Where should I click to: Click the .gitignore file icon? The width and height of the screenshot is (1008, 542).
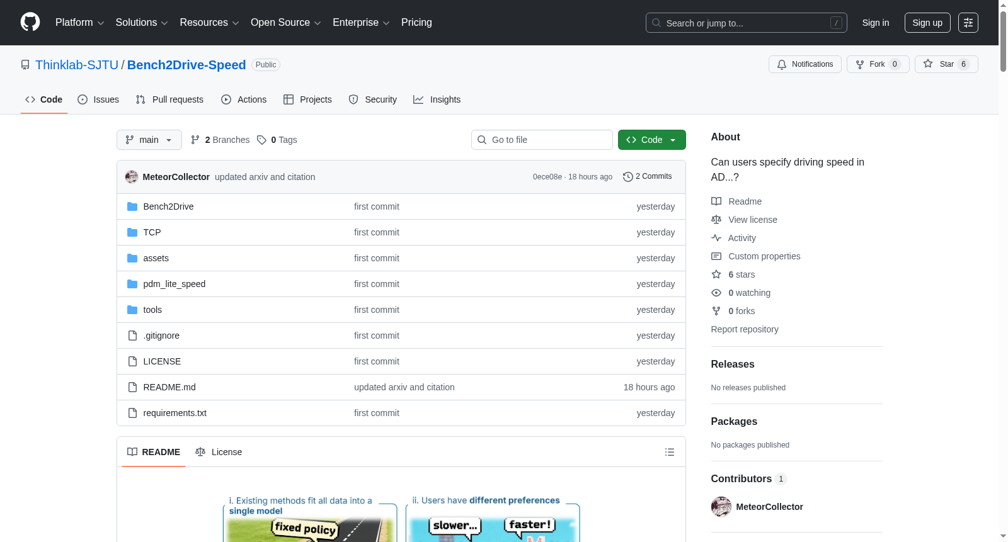click(x=132, y=336)
